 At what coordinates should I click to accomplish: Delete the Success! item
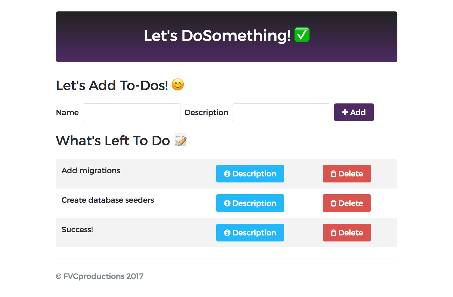click(347, 233)
